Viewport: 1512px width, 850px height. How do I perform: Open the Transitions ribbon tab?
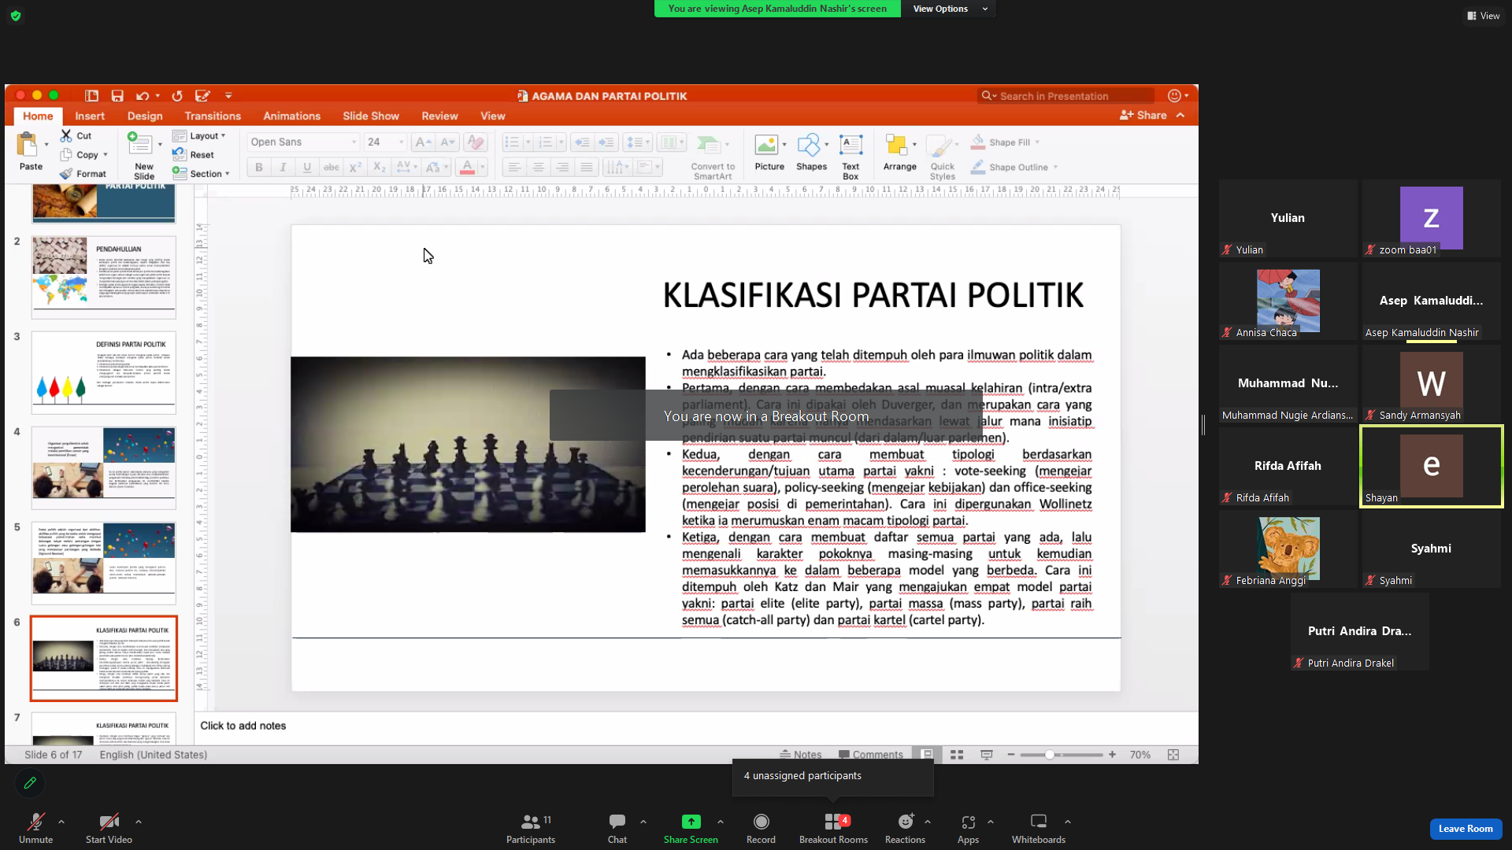click(213, 116)
